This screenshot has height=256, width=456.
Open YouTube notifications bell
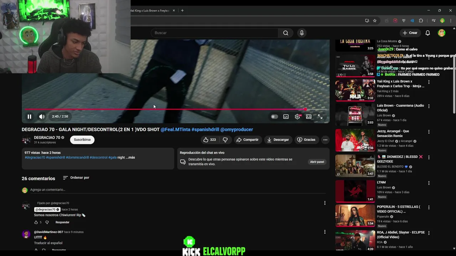(428, 33)
